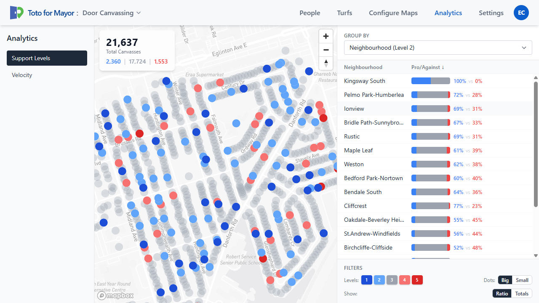The image size is (539, 303).
Task: Select the Cliffcrest row
Action: [435, 206]
